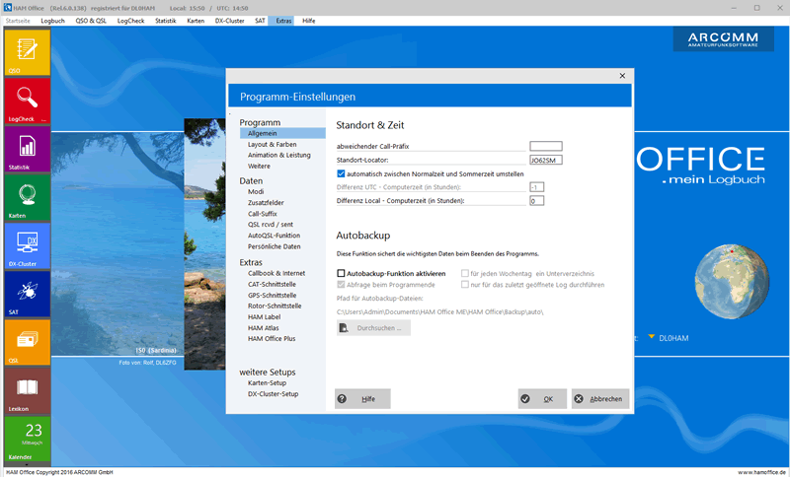790x477 pixels.
Task: Toggle automatic Normalzeit/Sommerzeit switching
Action: [341, 173]
